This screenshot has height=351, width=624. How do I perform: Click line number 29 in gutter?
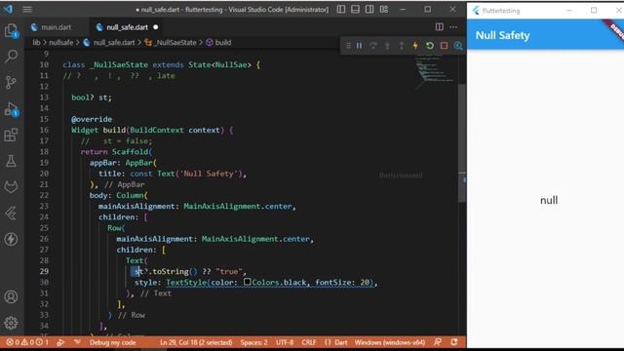pos(44,271)
